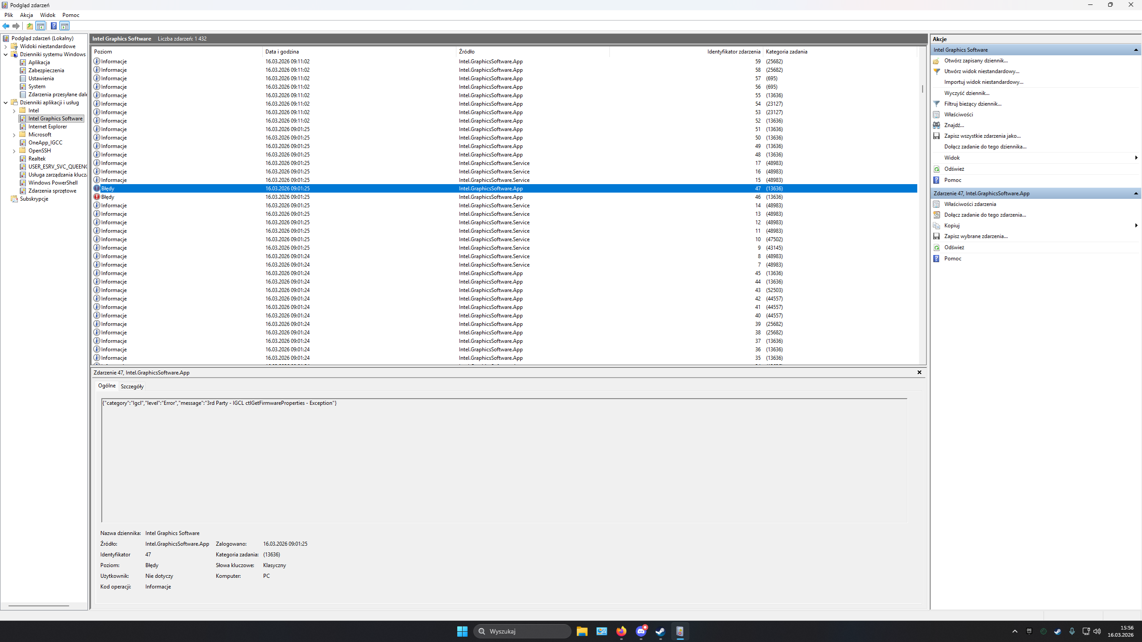
Task: Toggle the console tree show/hide toolbar button
Action: pyautogui.click(x=41, y=26)
